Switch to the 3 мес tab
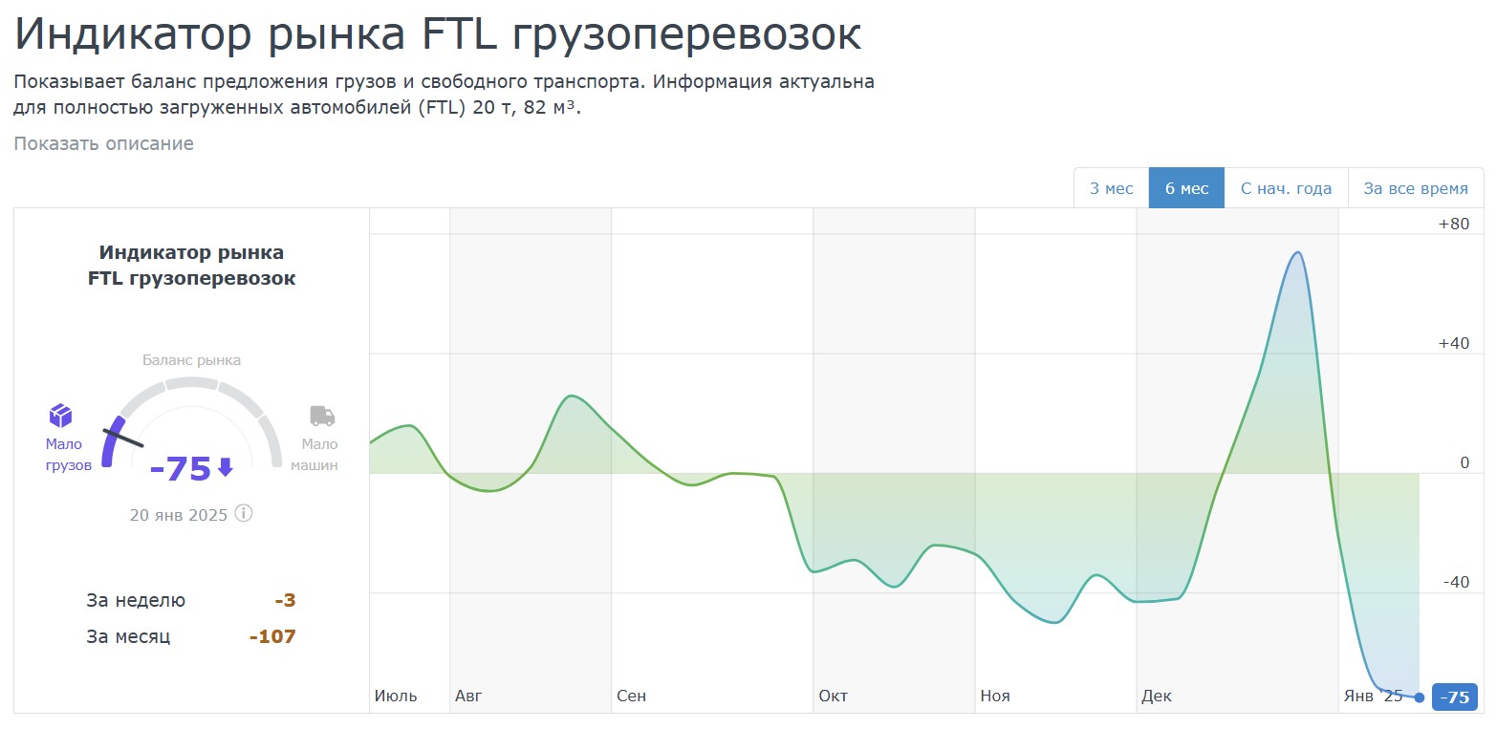The height and width of the screenshot is (729, 1497). coord(1111,188)
